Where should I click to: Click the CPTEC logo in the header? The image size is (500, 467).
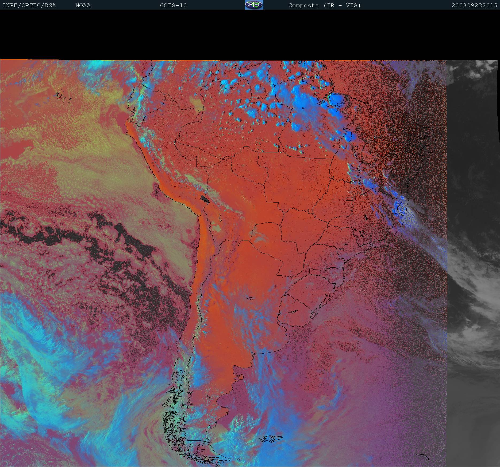click(x=254, y=5)
